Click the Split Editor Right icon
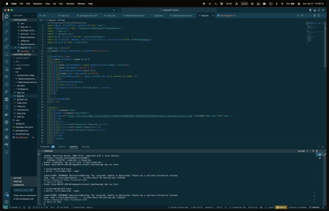The width and height of the screenshot is (329, 211). (x=318, y=15)
